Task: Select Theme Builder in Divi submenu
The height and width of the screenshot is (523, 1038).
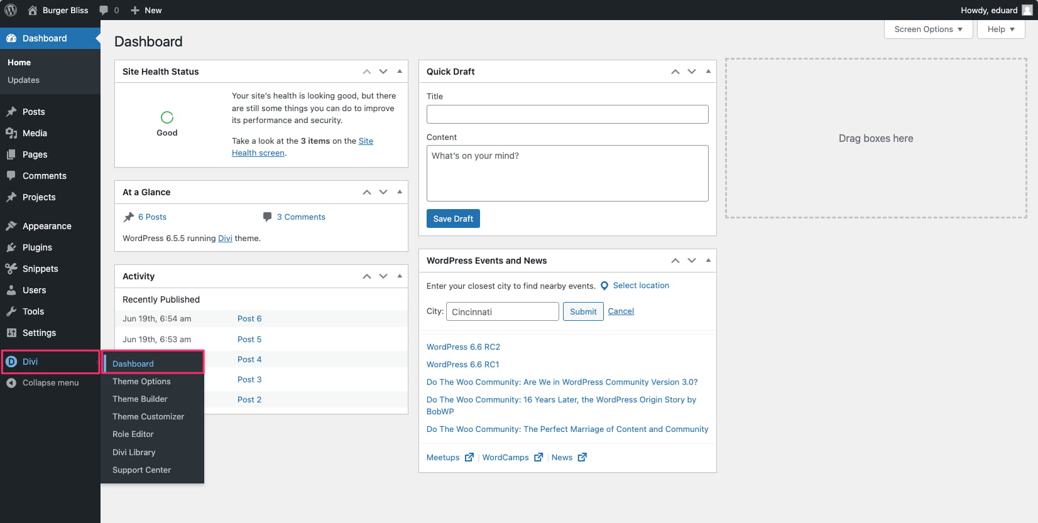Action: coord(139,399)
